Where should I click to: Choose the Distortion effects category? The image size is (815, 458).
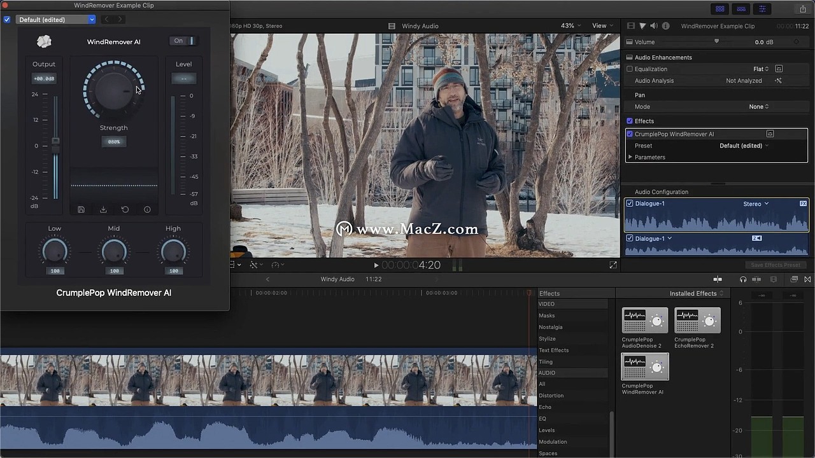[x=551, y=395]
